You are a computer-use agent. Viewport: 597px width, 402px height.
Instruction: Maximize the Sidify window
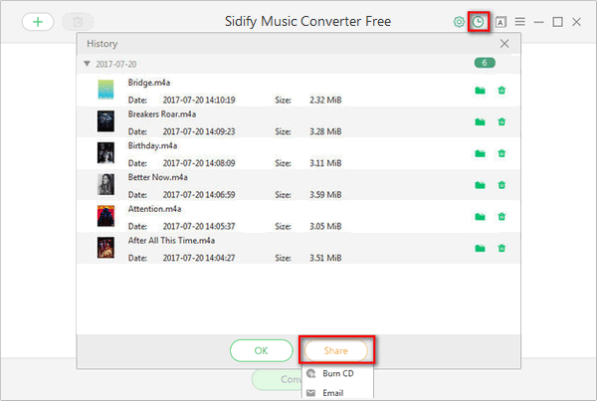pyautogui.click(x=558, y=22)
